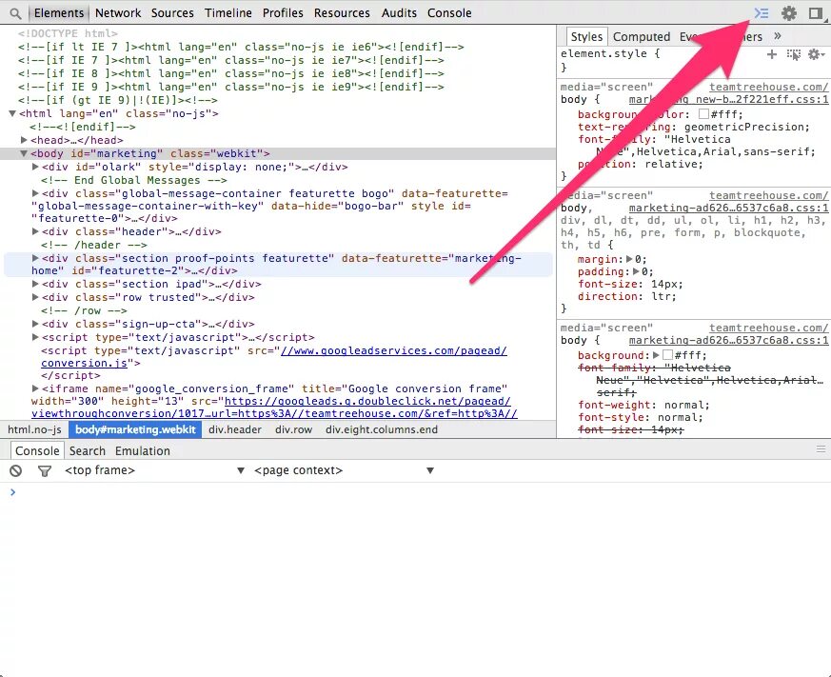The height and width of the screenshot is (677, 831).
Task: Expand the section ipad div
Action: (x=35, y=284)
